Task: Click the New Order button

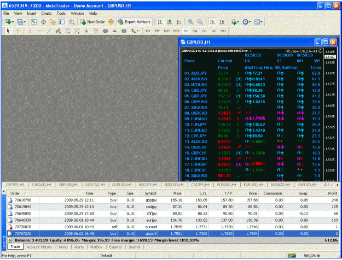Action: click(92, 22)
